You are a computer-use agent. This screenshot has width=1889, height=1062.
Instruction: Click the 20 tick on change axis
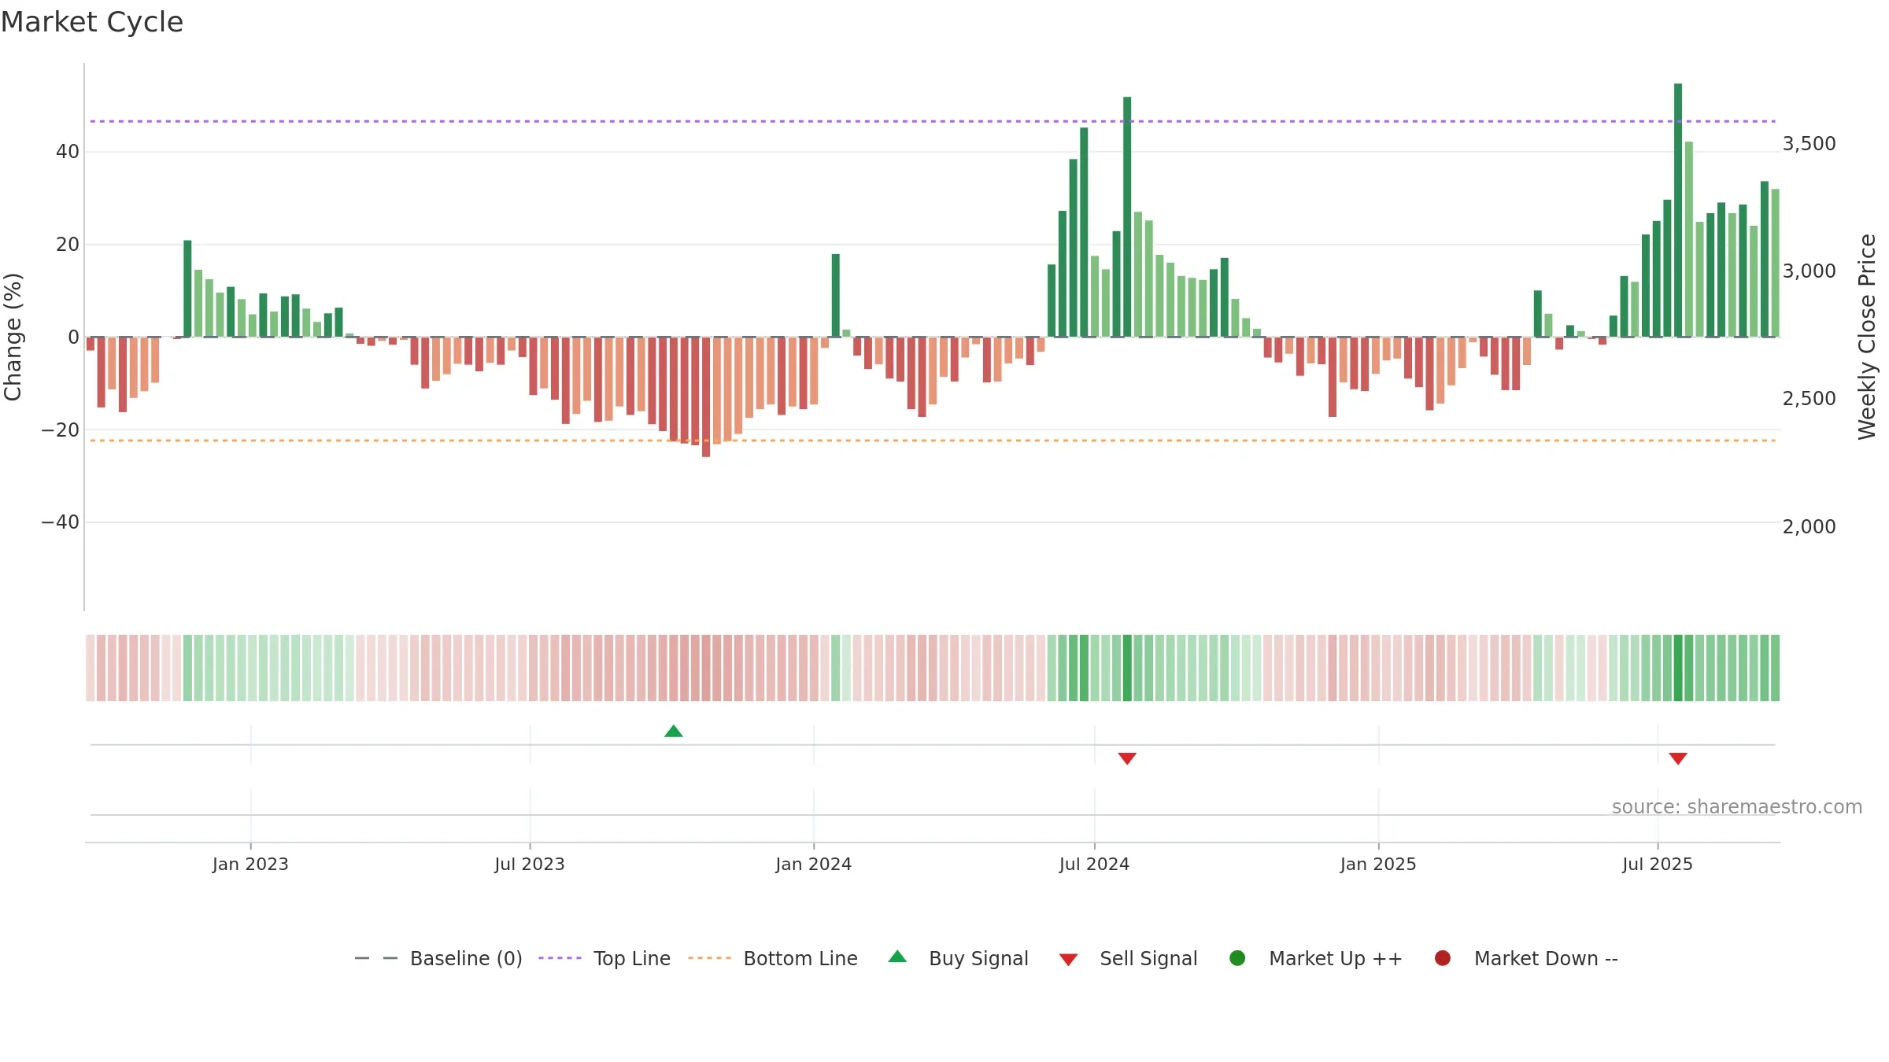point(68,245)
